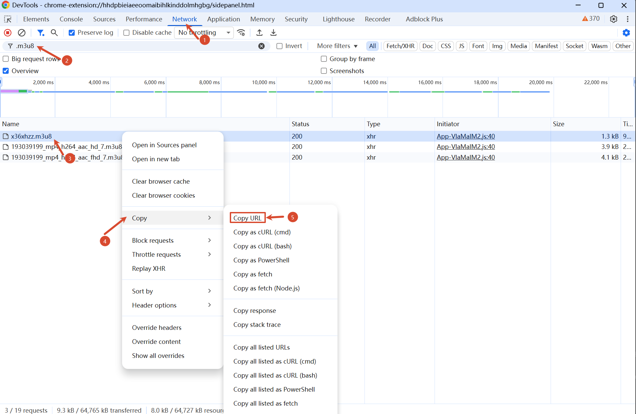Image resolution: width=636 pixels, height=414 pixels.
Task: Switch to the Elements tab
Action: coord(36,19)
